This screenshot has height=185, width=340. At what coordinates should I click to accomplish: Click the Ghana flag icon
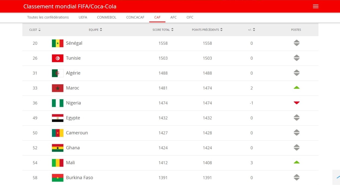(58, 148)
